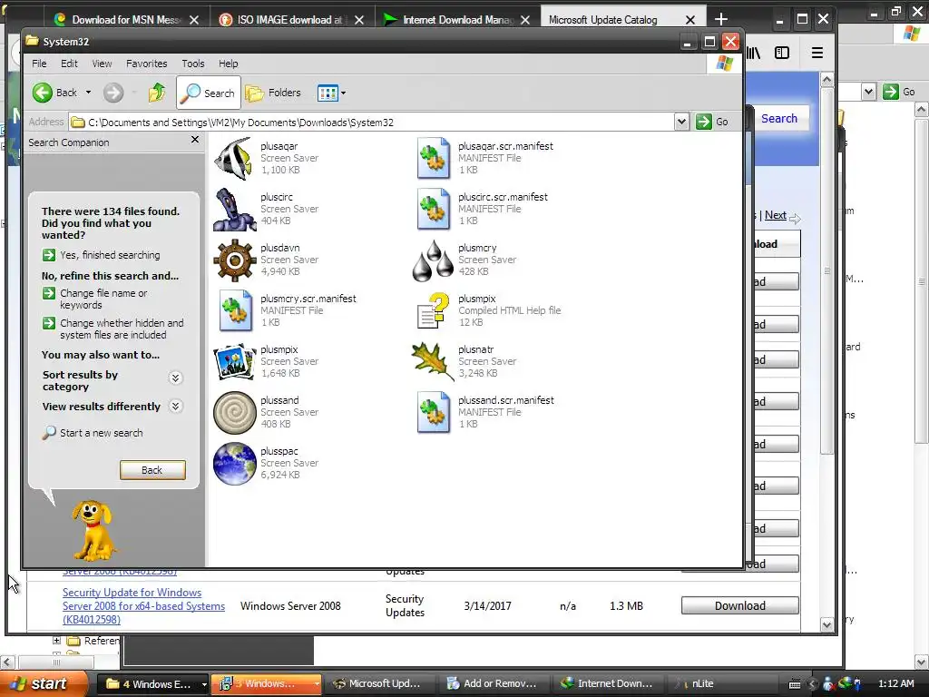Select the plussand.scr.manifest file icon

point(433,413)
